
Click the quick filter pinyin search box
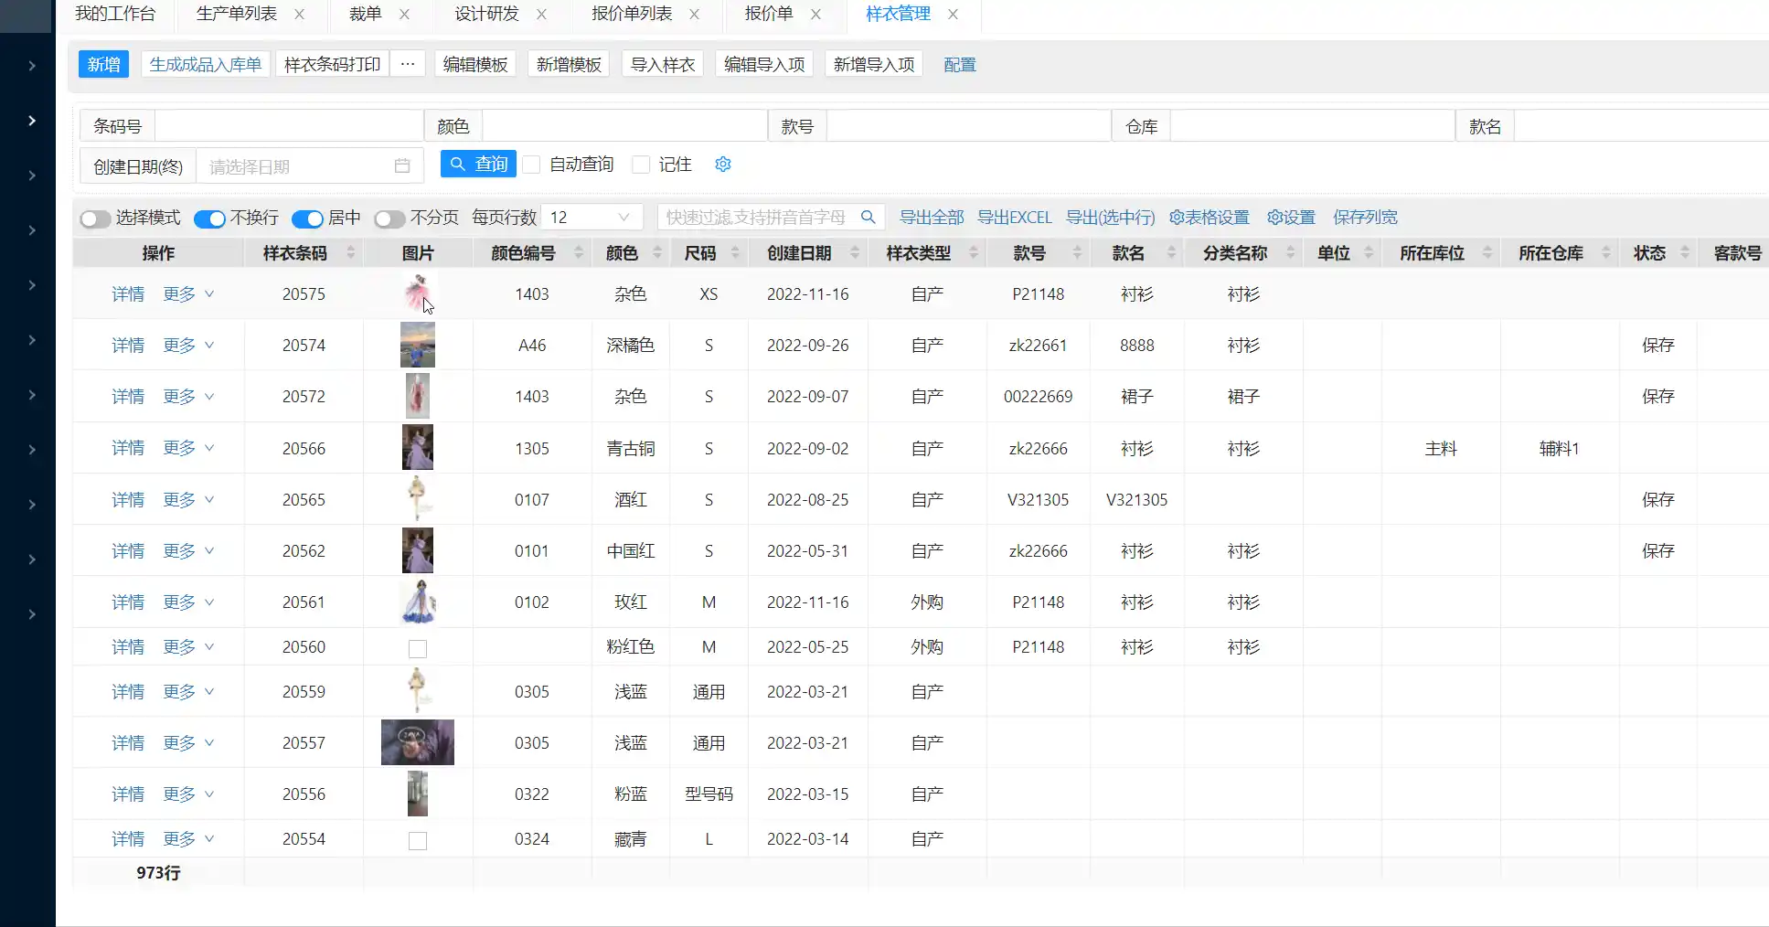pyautogui.click(x=757, y=218)
